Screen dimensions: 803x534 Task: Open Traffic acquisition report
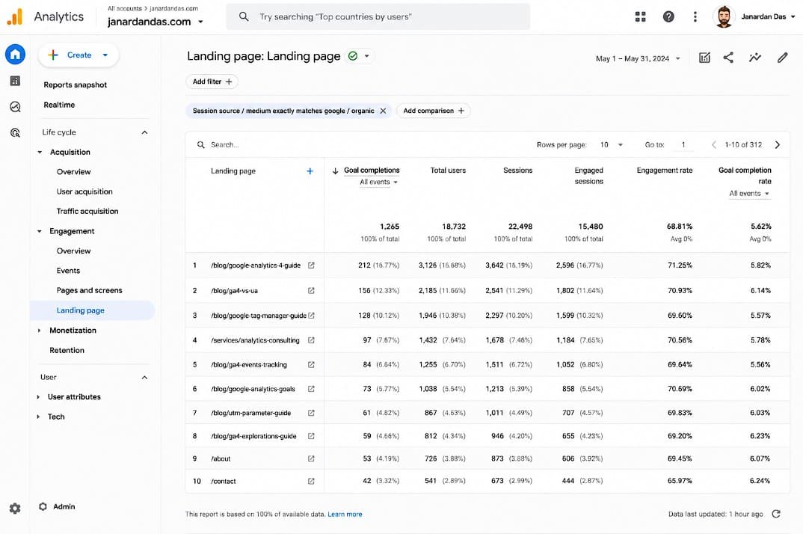87,211
